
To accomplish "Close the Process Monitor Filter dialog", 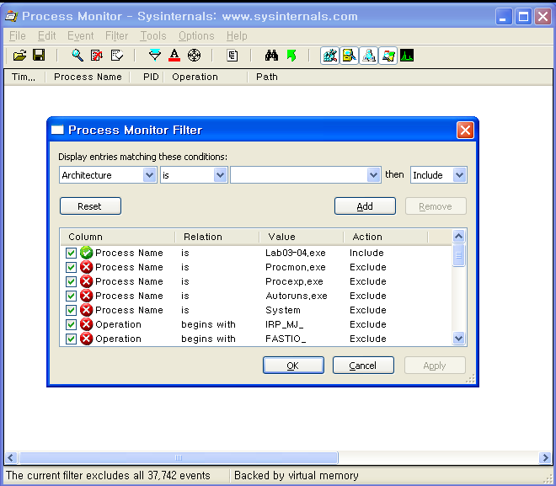I will tap(465, 130).
